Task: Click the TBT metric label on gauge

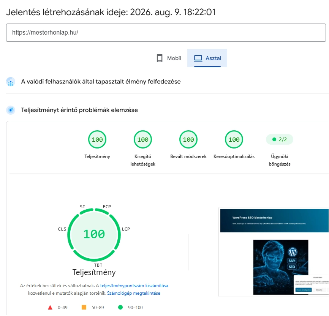Action: (98, 265)
